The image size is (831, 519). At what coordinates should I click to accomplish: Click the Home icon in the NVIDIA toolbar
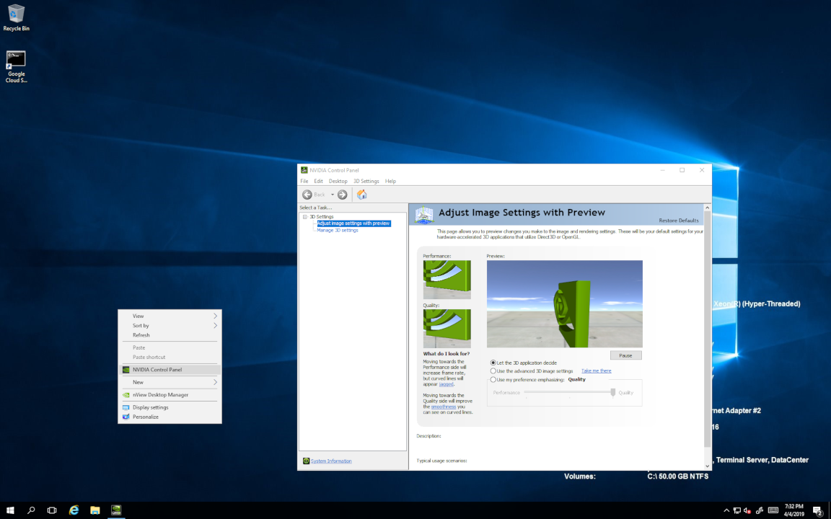pyautogui.click(x=361, y=194)
